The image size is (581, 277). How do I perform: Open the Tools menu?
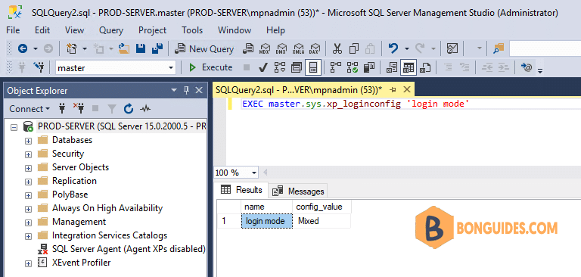coord(192,30)
